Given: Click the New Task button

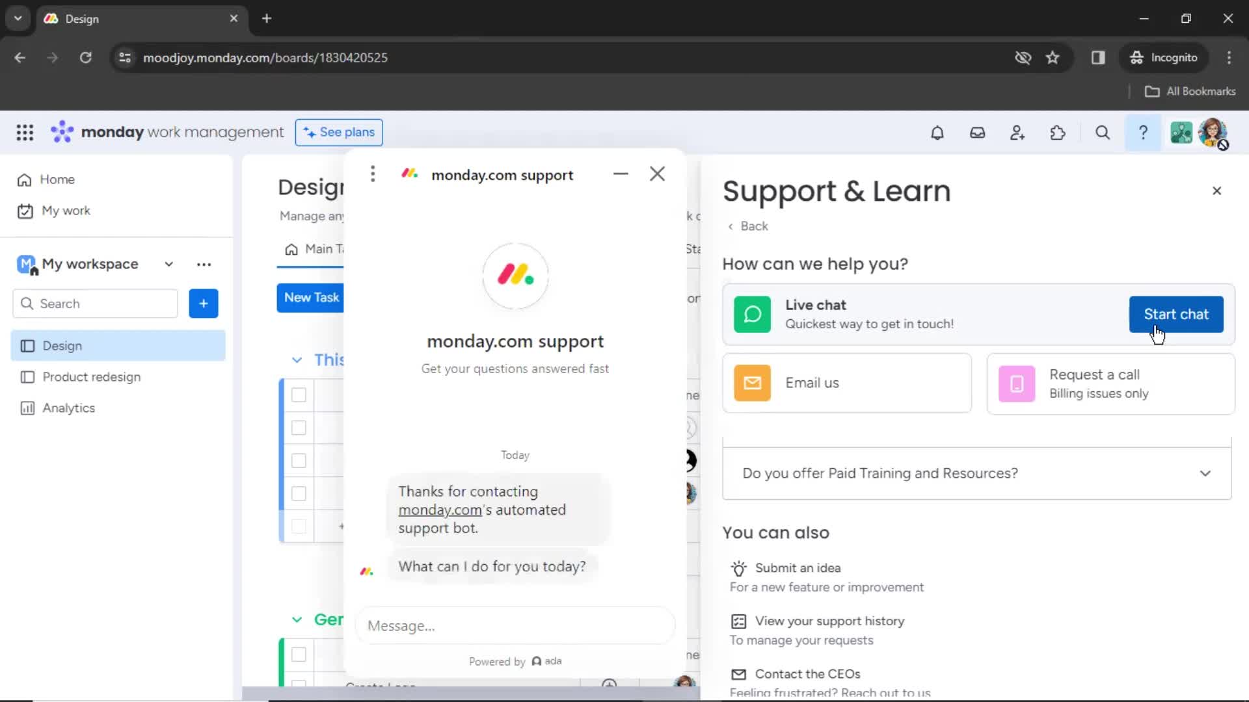Looking at the screenshot, I should pos(311,298).
